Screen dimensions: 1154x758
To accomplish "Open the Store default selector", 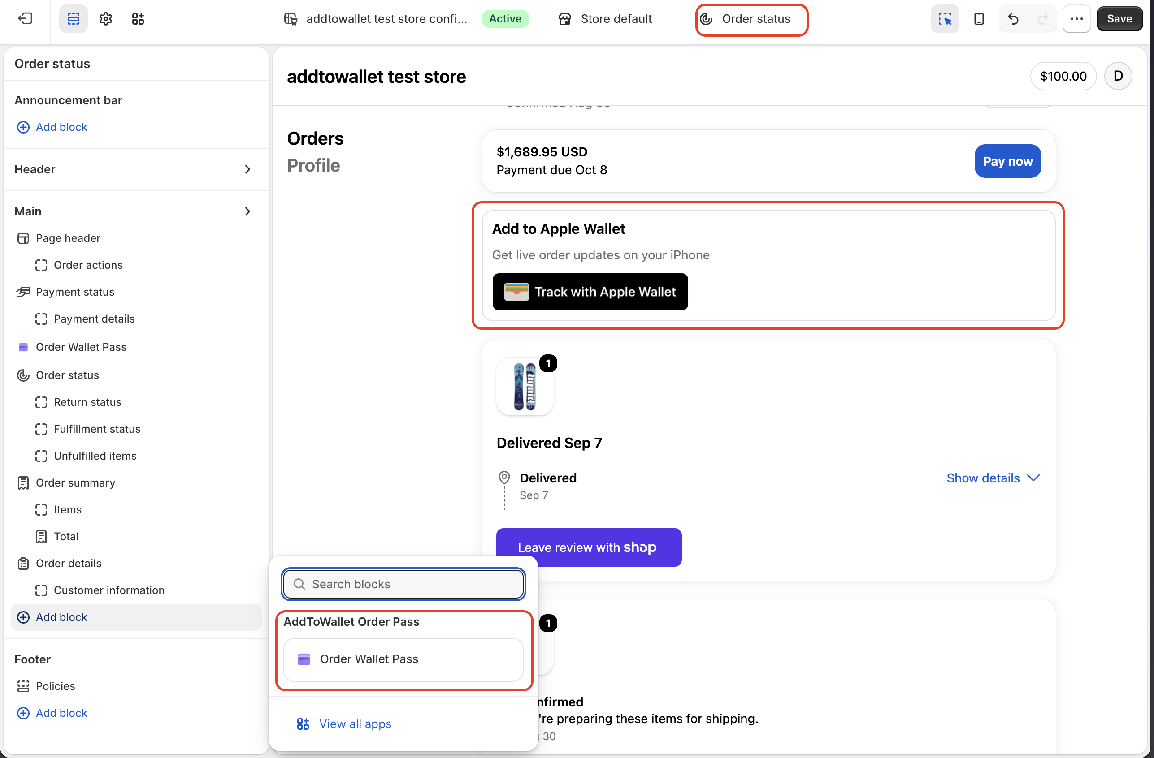I will (605, 19).
